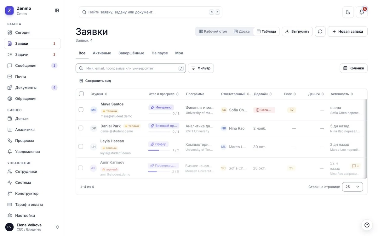Image resolution: width=378 pixels, height=236 pixels.
Task: Open Деньги section in sidebar
Action: tap(32, 118)
